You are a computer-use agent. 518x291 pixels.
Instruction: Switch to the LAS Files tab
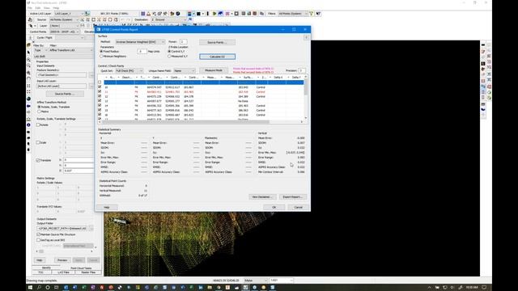tap(63, 272)
